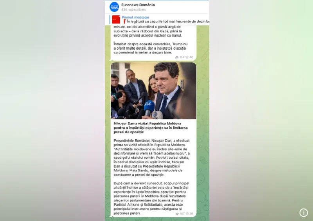Image resolution: width=313 pixels, height=221 pixels.
Task: Open the "Pinned message" label
Action: (x=135, y=17)
